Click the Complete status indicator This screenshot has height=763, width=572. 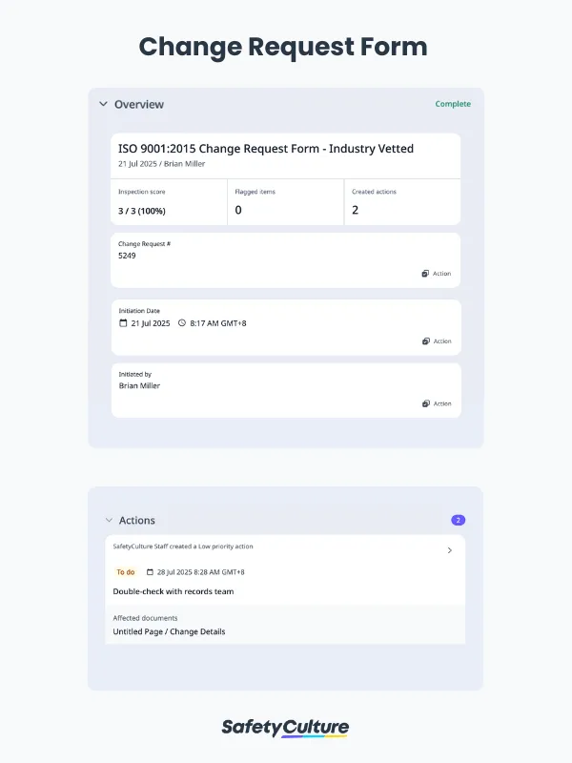[452, 104]
